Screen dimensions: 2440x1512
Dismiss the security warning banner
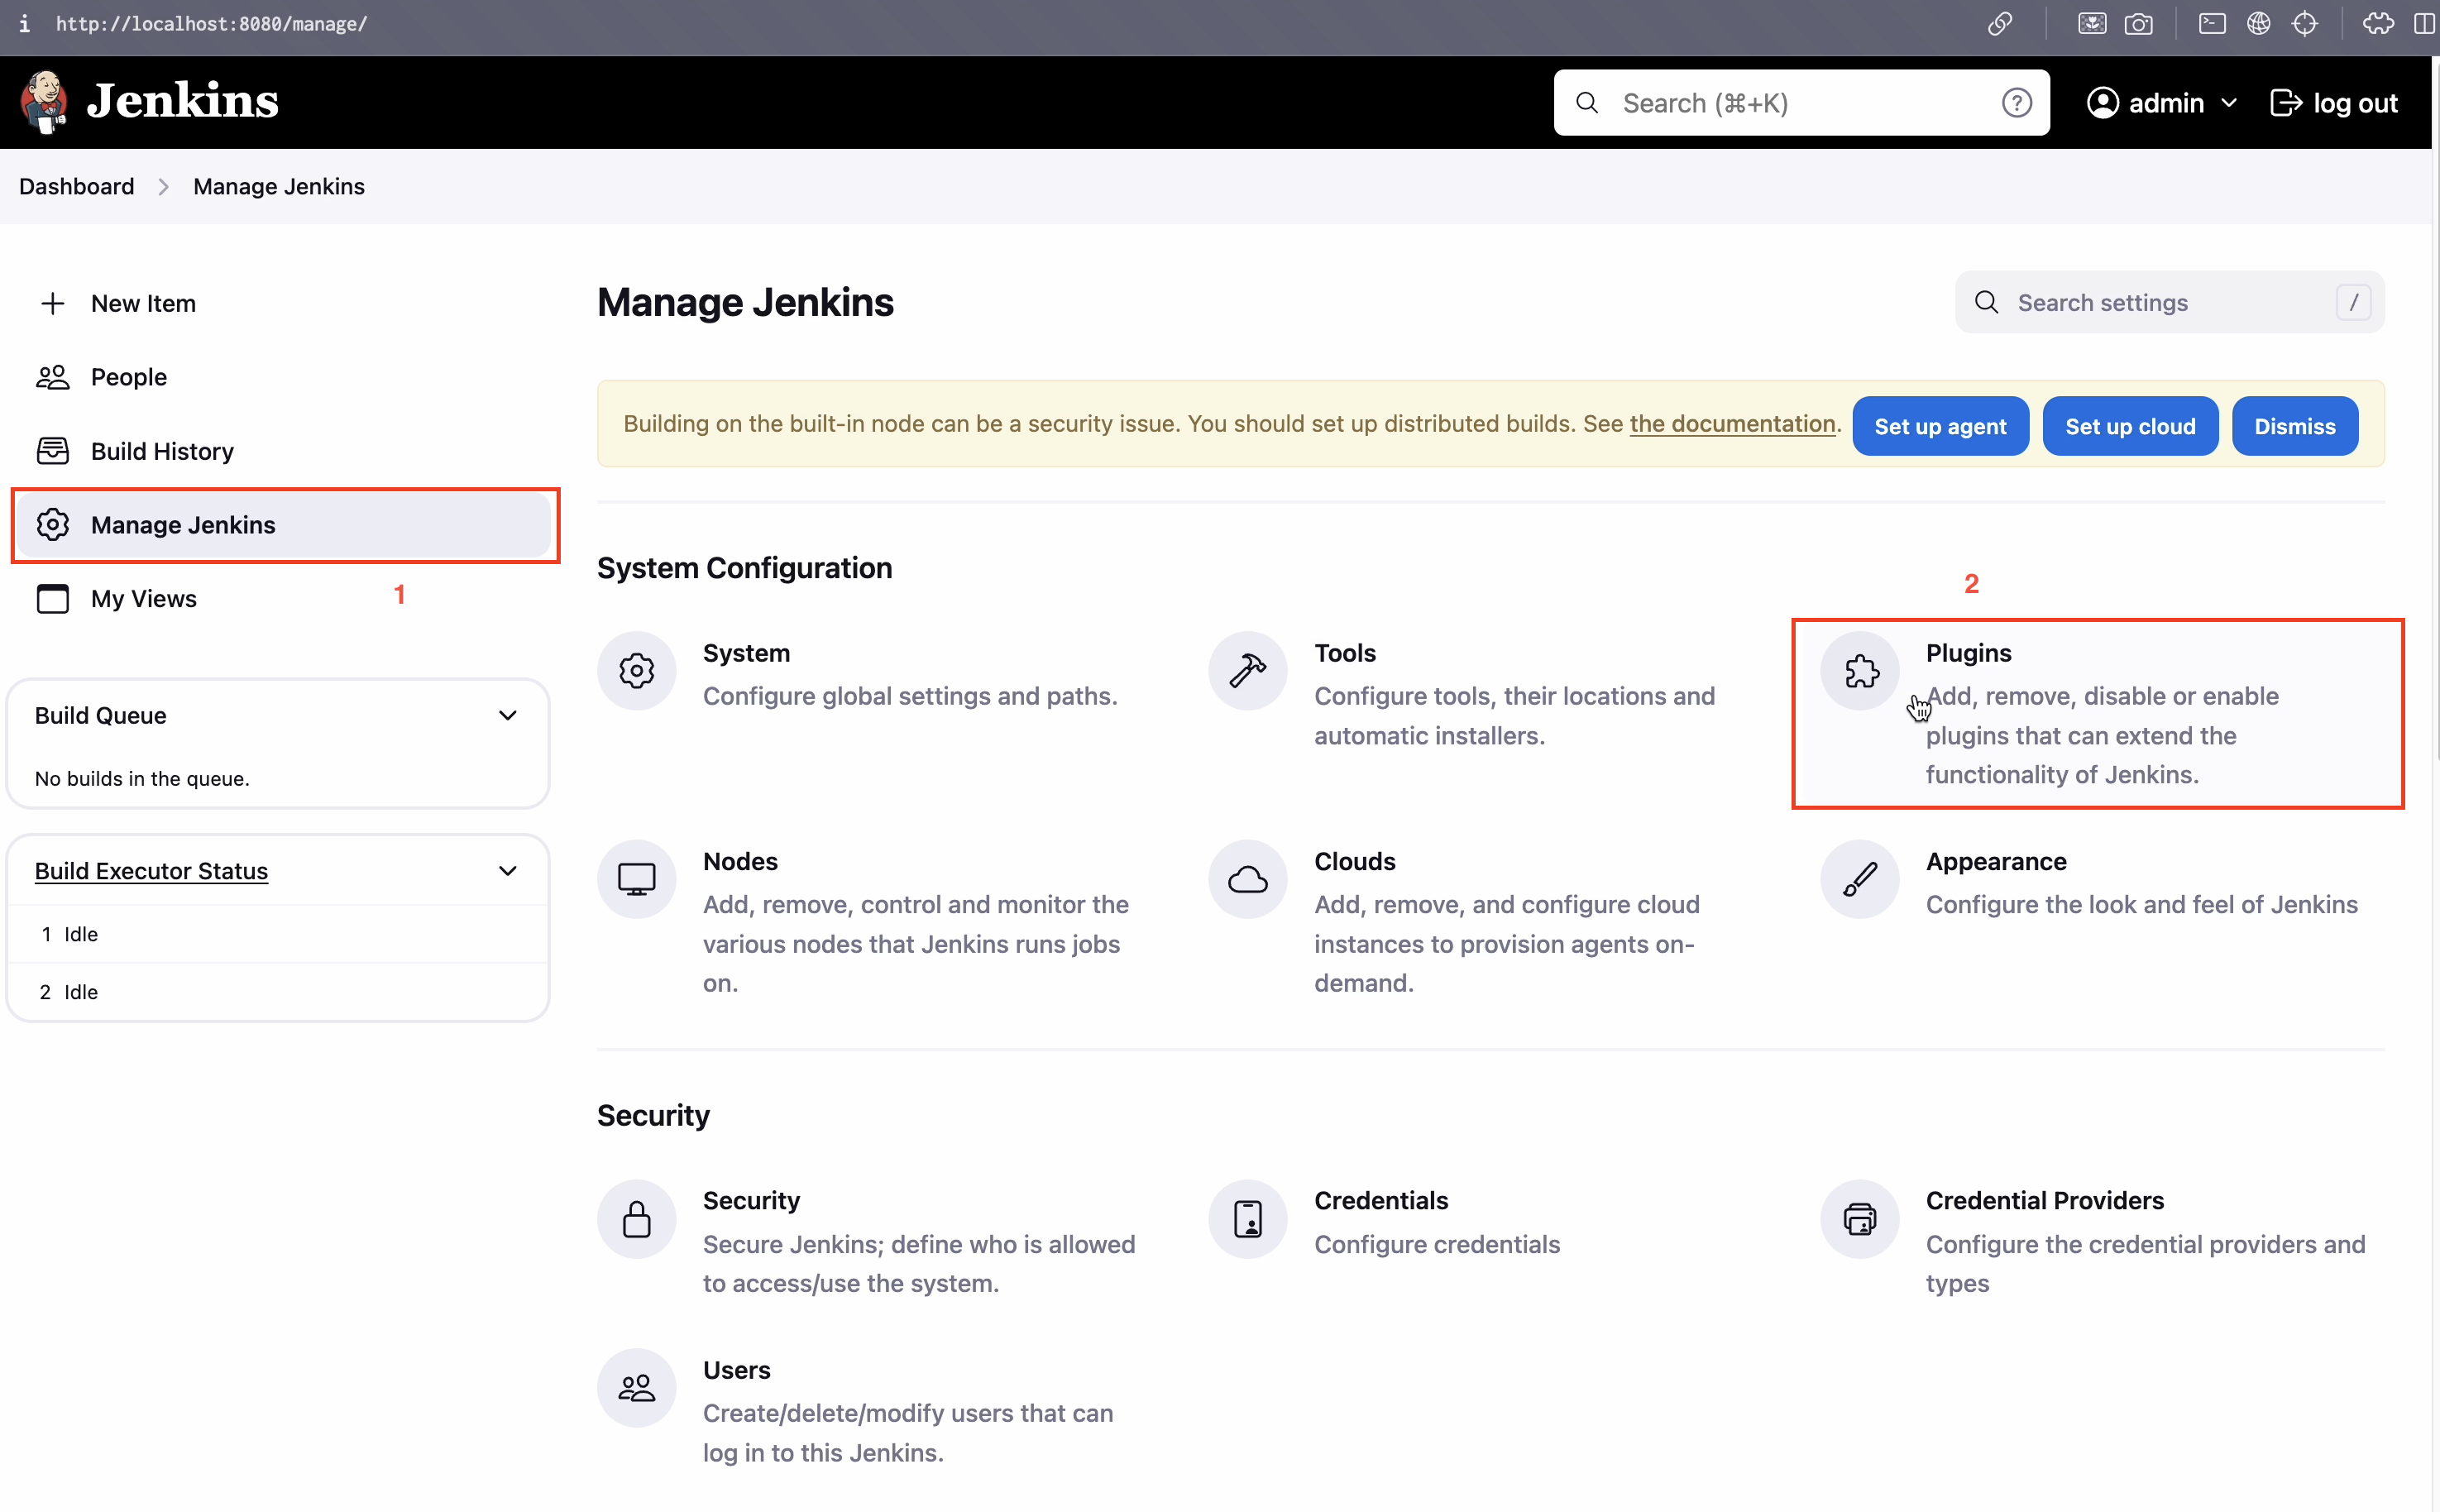tap(2294, 426)
